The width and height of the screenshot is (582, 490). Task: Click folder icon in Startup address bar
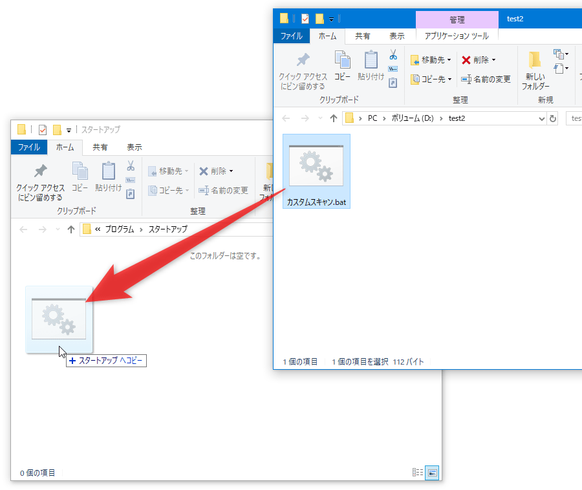(87, 229)
